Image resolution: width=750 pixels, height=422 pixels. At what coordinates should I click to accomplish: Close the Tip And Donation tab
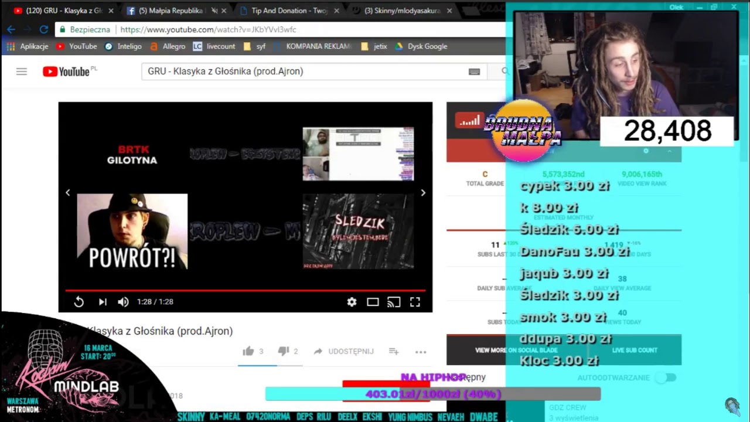pyautogui.click(x=337, y=11)
